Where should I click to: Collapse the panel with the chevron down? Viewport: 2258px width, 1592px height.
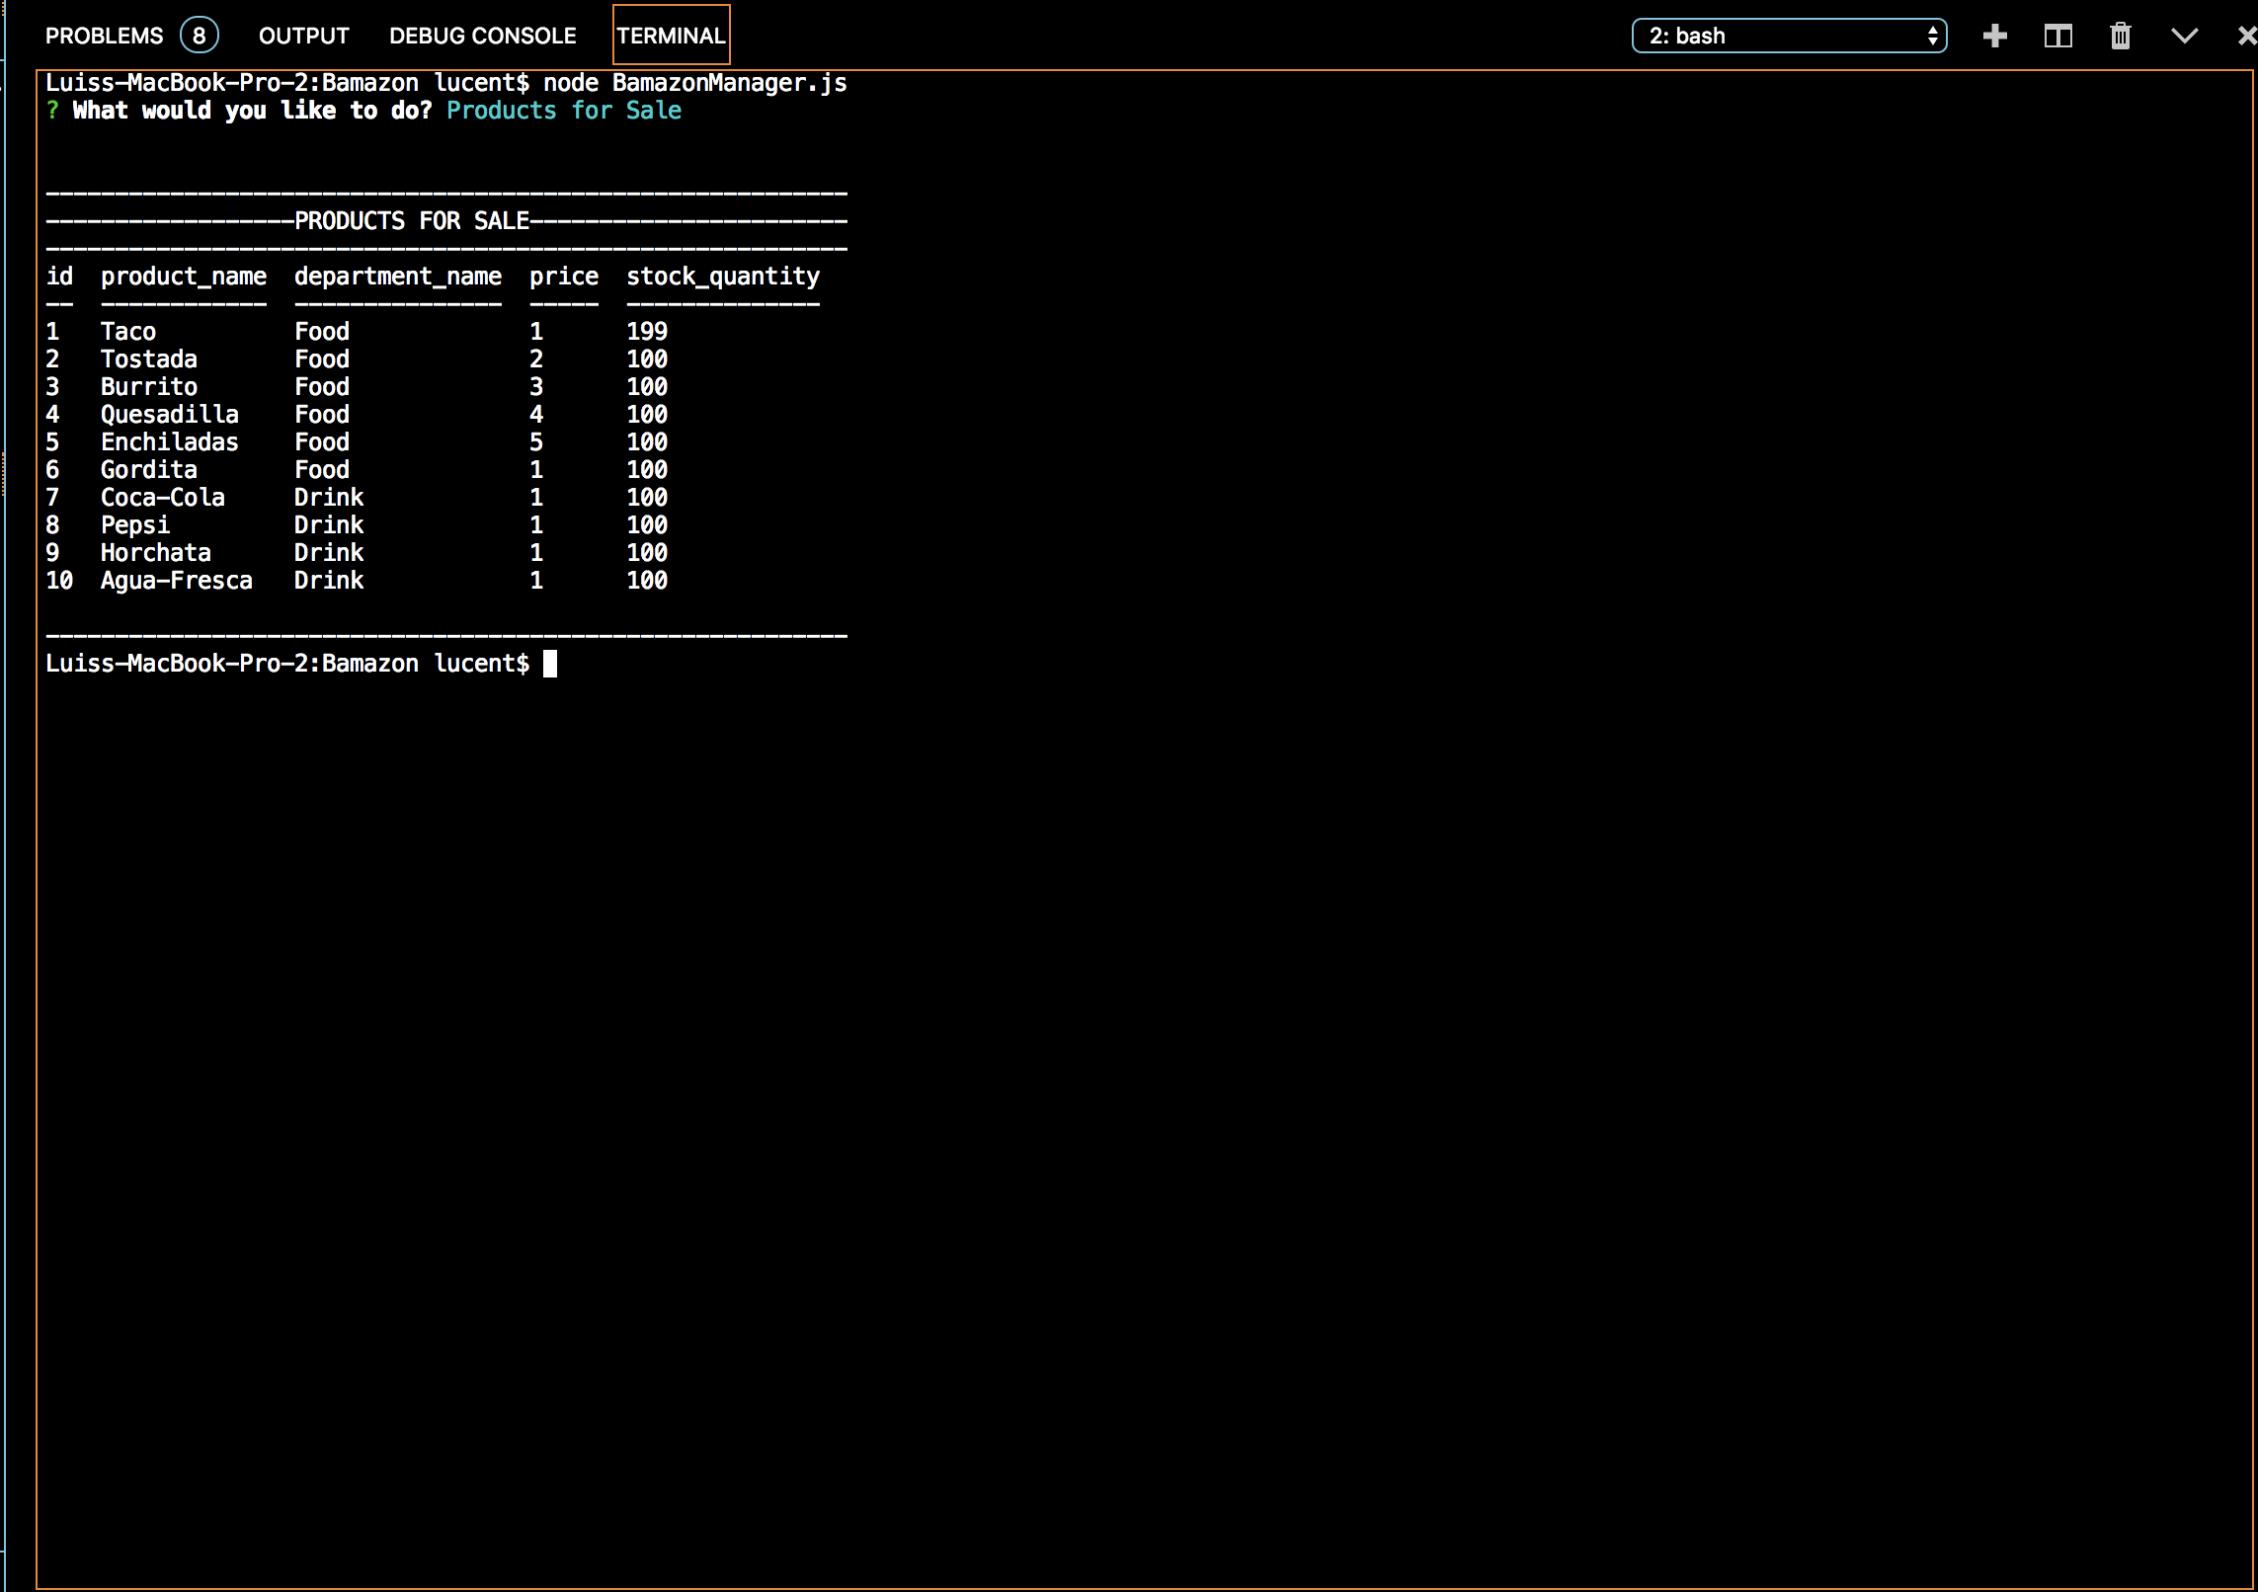pyautogui.click(x=2184, y=37)
